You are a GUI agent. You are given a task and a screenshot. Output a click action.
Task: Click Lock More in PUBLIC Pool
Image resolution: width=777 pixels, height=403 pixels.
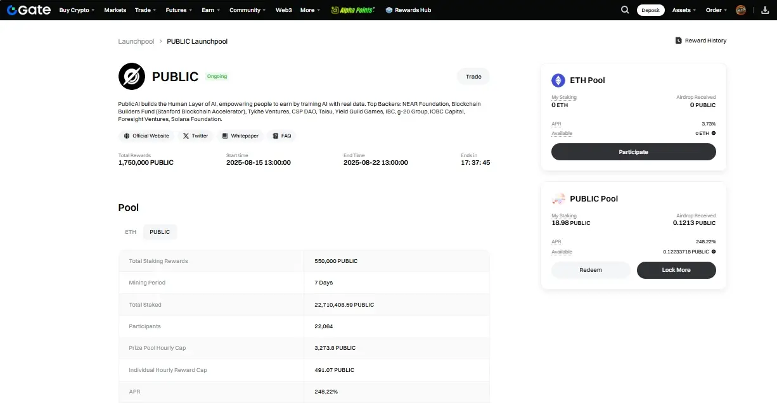[676, 270]
